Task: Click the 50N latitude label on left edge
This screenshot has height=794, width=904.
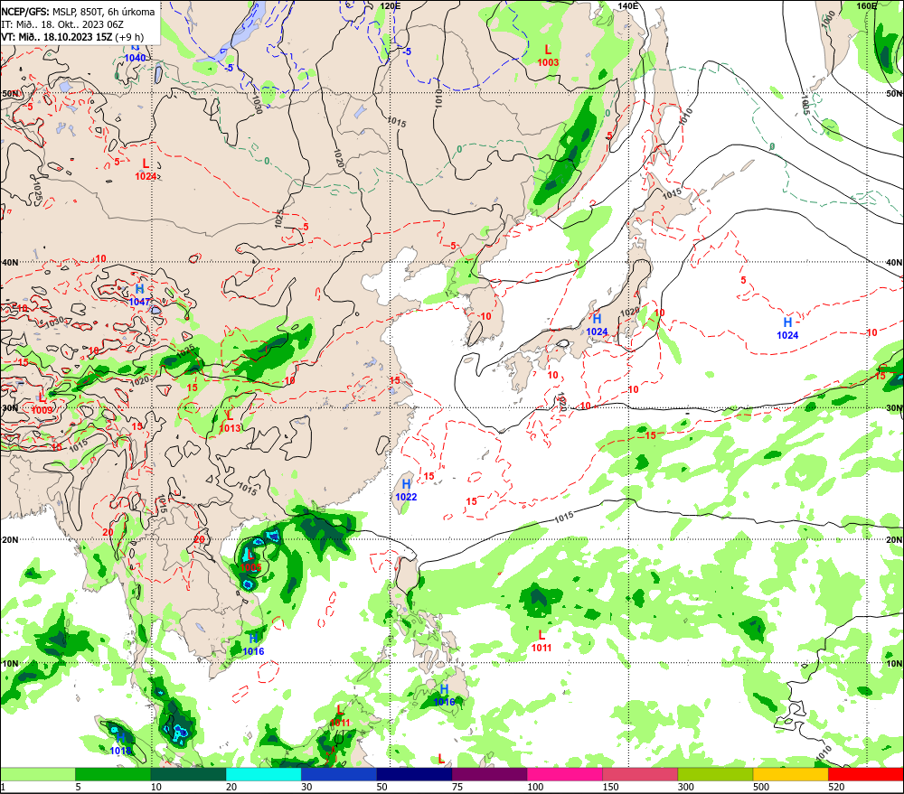Action: click(10, 93)
